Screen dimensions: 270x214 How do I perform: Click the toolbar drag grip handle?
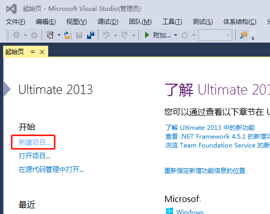tap(7, 35)
